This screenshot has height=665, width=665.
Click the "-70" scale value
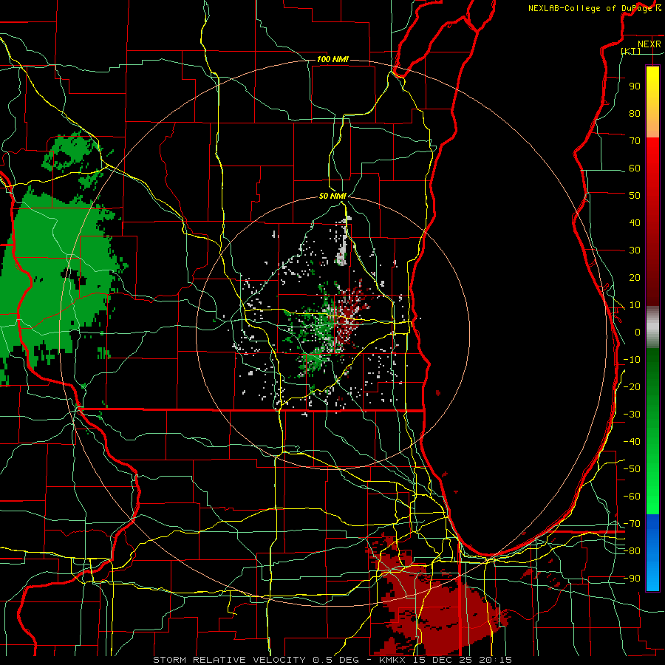[632, 524]
